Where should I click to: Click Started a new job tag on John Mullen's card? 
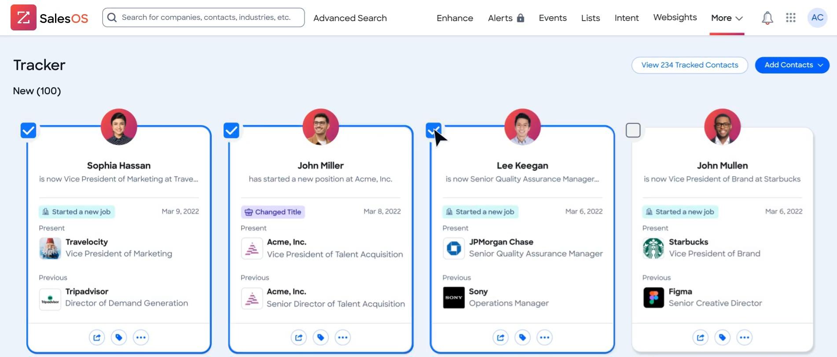coord(680,212)
